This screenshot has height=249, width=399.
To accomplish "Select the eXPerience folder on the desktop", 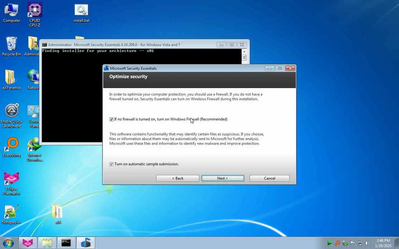I will tap(12, 80).
